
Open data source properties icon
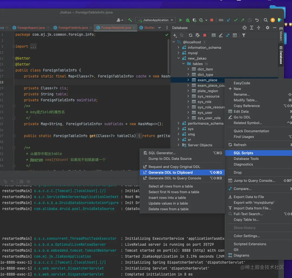pyautogui.click(x=198, y=35)
